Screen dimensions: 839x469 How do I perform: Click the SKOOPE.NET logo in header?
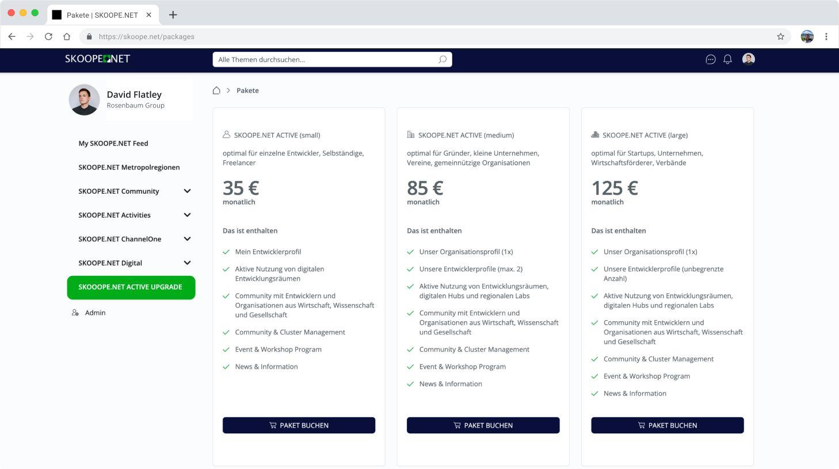[97, 59]
